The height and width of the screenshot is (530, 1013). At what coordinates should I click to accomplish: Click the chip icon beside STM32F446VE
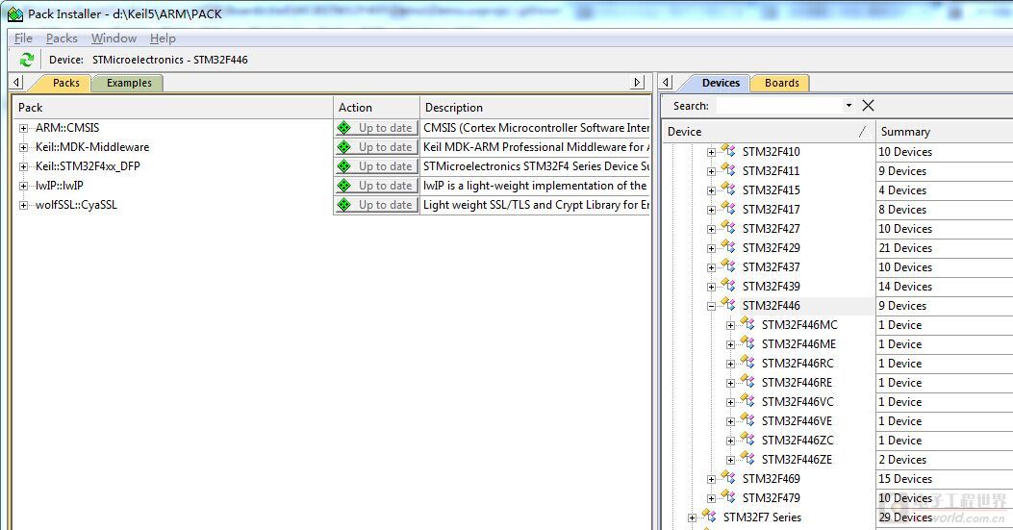coord(747,420)
